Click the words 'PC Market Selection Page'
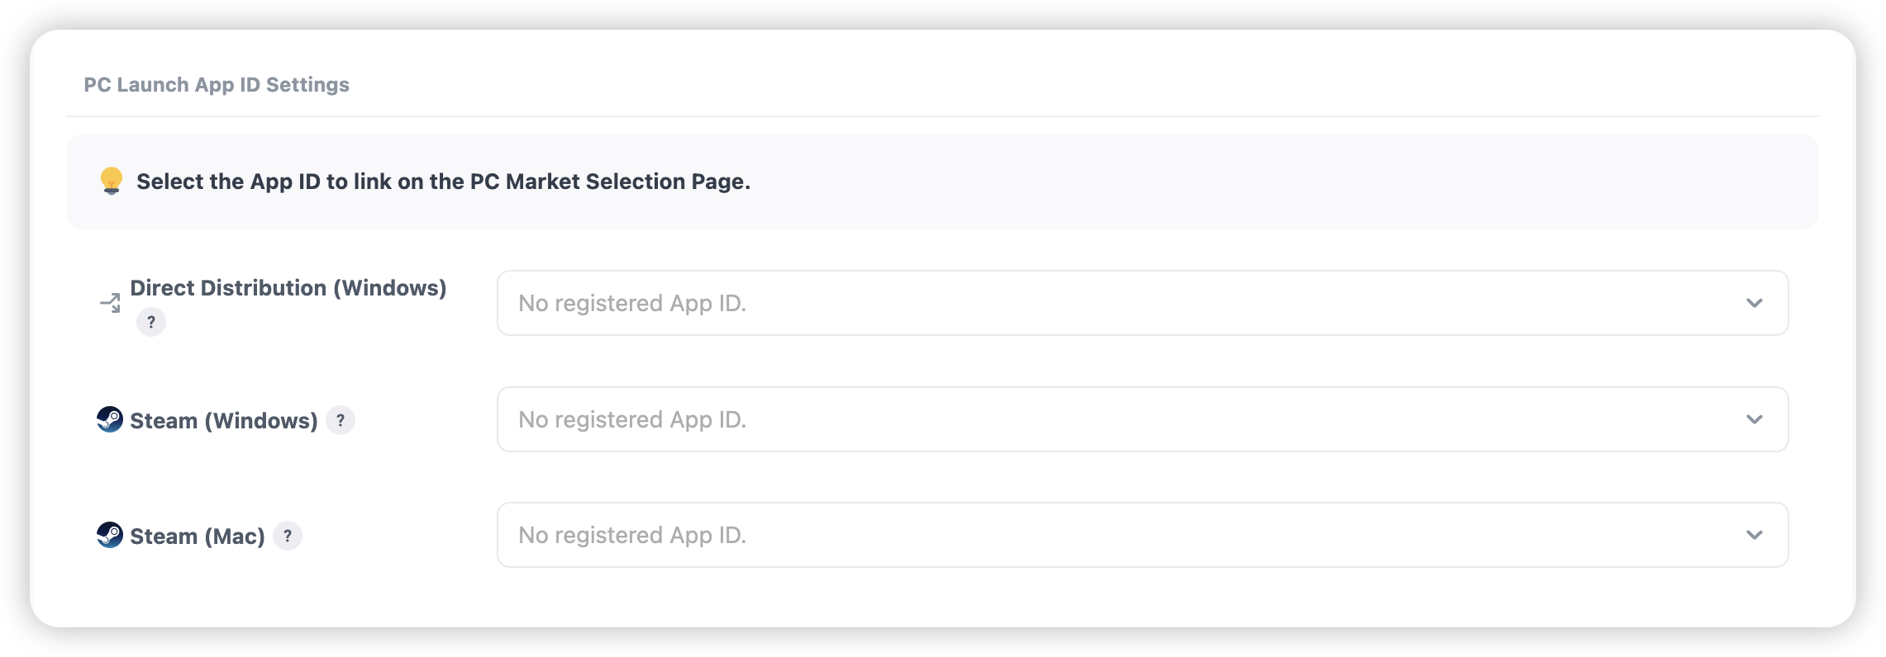 point(608,182)
